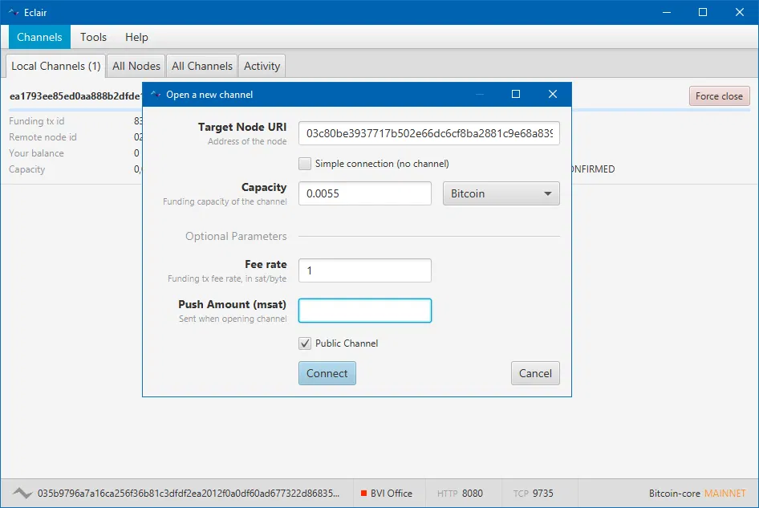
Task: Switch to the All Channels tab
Action: (x=202, y=66)
